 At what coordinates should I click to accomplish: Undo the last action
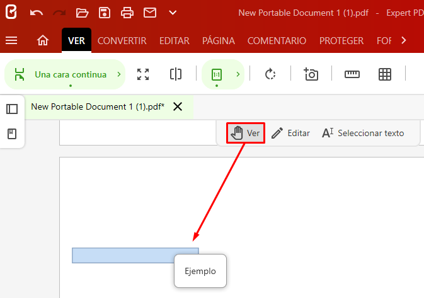pyautogui.click(x=37, y=13)
